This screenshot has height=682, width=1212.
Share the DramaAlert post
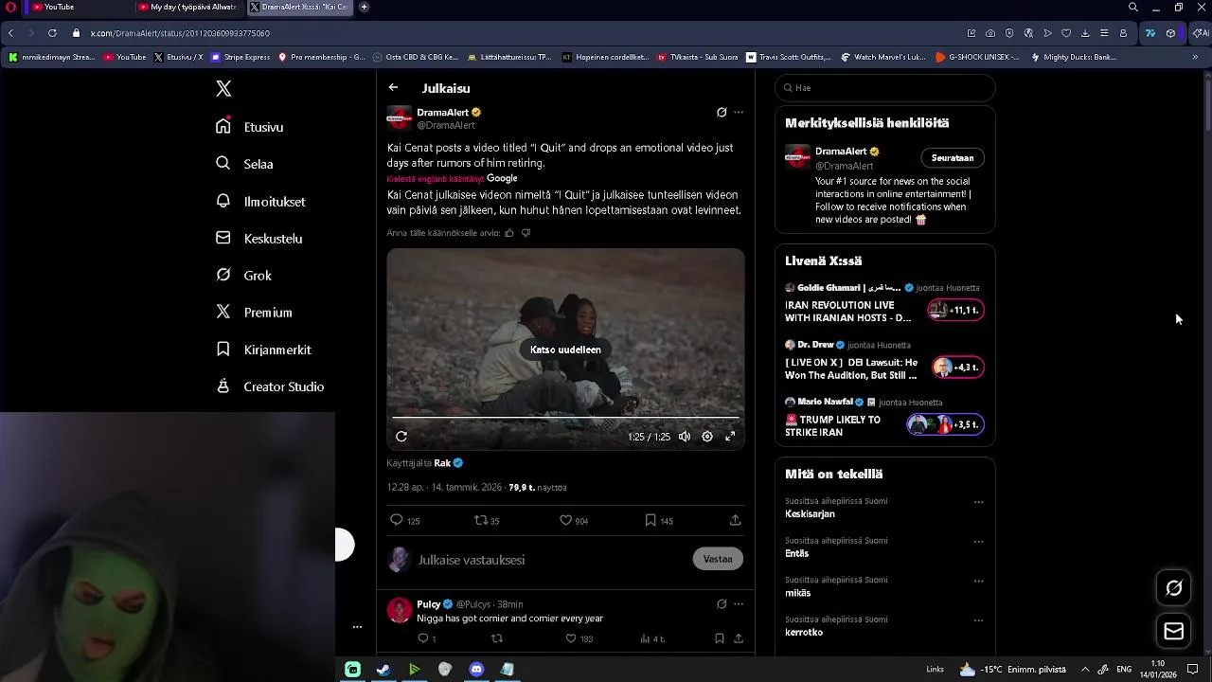coord(735,520)
